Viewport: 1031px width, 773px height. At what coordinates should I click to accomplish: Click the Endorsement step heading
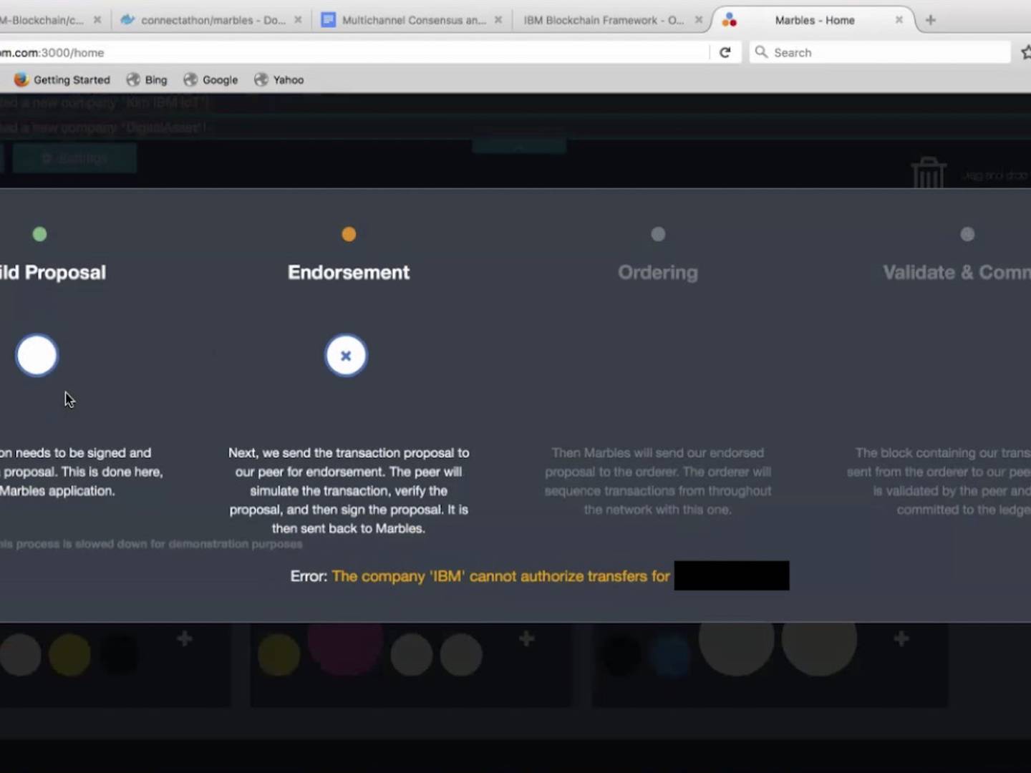click(349, 273)
